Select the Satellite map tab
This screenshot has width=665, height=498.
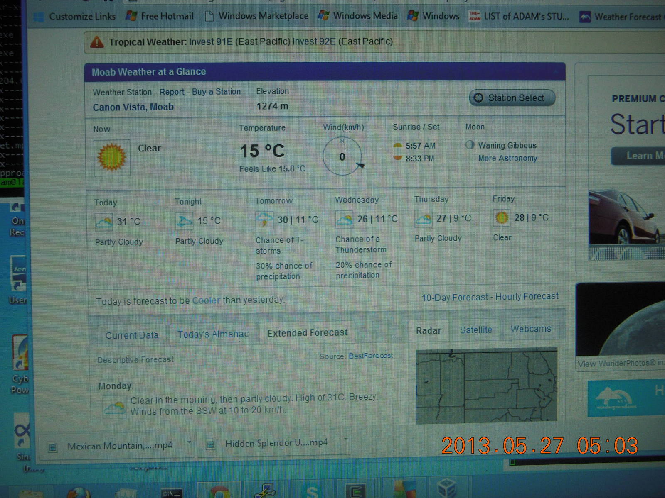475,330
